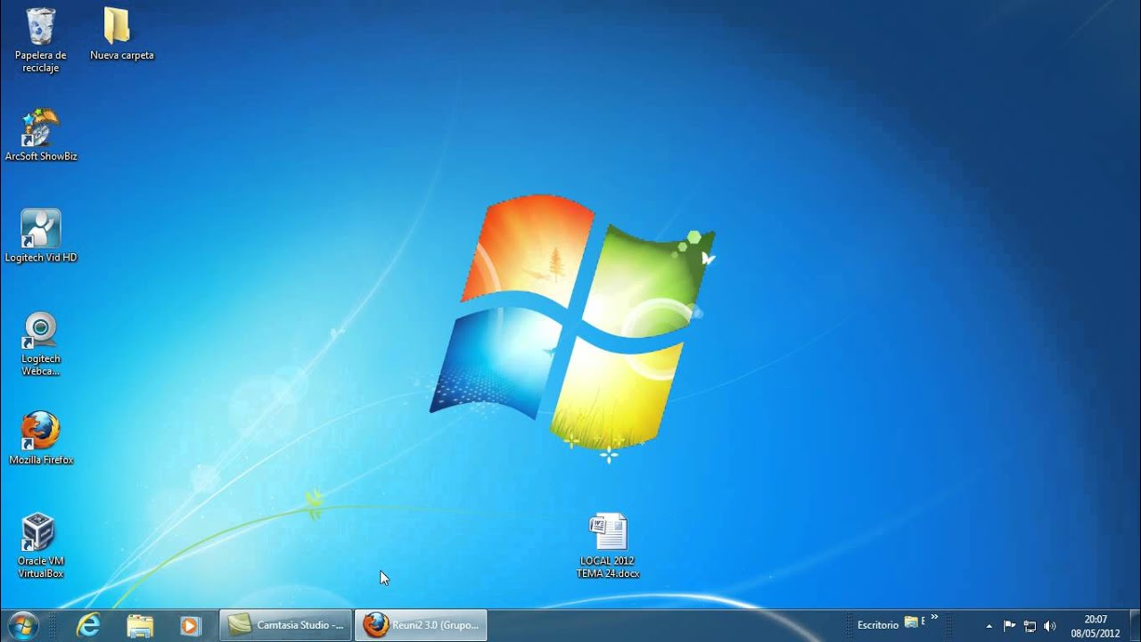Open the Action Center flag icon
The width and height of the screenshot is (1141, 642).
(1010, 626)
